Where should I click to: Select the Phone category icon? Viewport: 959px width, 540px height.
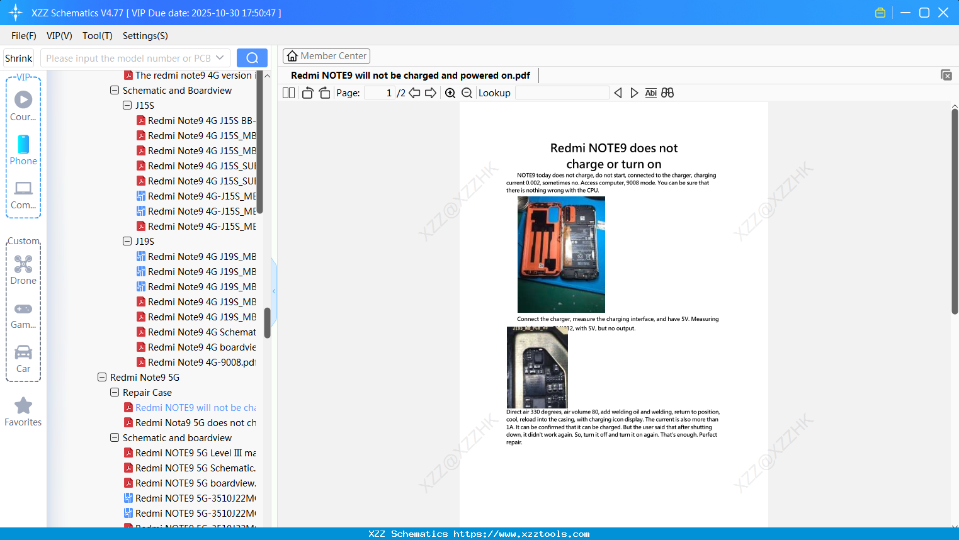[23, 150]
